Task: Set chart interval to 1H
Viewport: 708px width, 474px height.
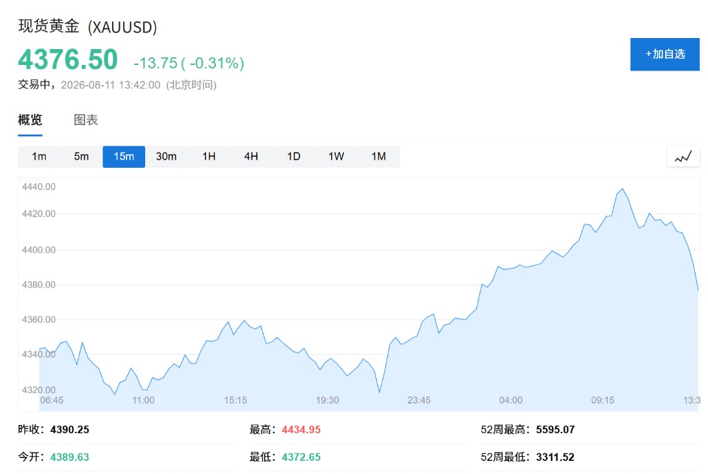Action: click(x=209, y=157)
